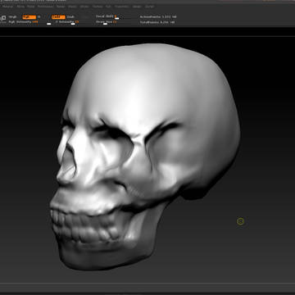Open the Stroke menu

(84, 6)
